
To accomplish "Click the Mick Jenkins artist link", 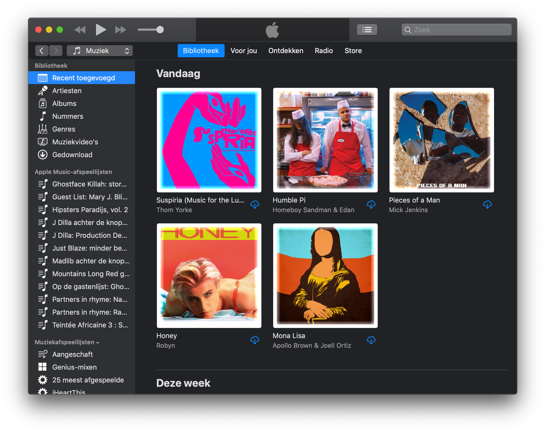I will coord(408,210).
